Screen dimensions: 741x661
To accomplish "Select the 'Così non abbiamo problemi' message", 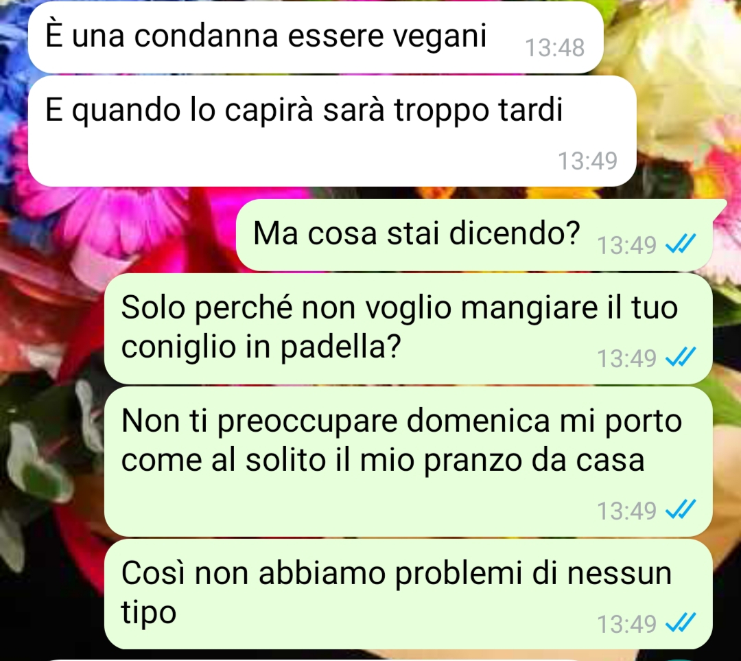I will point(408,594).
